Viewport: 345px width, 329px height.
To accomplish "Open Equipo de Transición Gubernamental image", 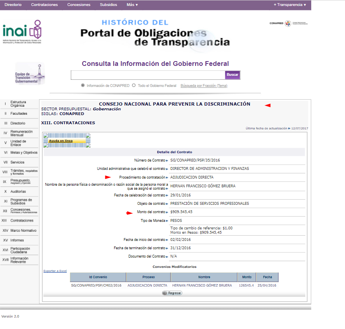I will pos(30,73).
